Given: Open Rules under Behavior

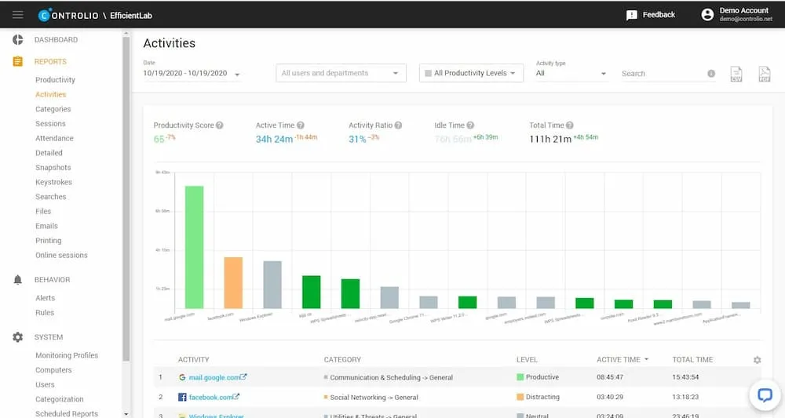Looking at the screenshot, I should 45,312.
